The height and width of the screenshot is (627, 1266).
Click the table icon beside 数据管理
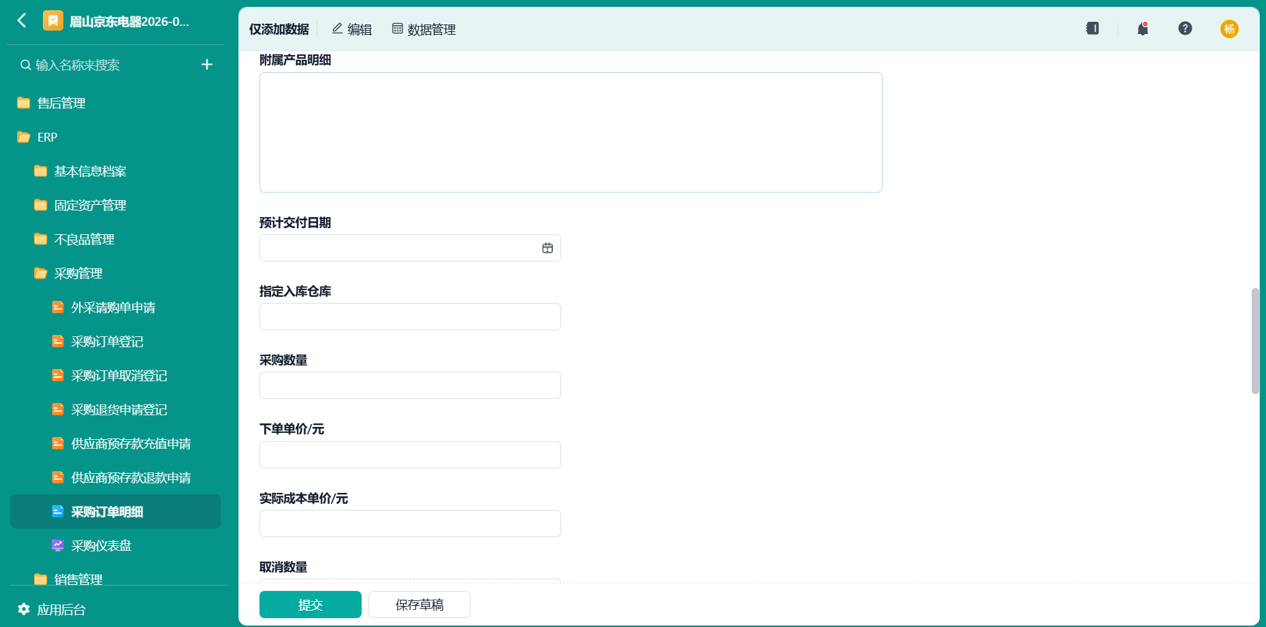[397, 29]
